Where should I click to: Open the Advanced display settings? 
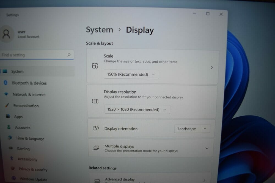pyautogui.click(x=150, y=178)
